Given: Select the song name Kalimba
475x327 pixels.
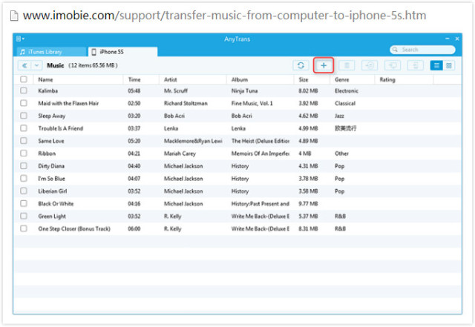Looking at the screenshot, I should tap(47, 90).
